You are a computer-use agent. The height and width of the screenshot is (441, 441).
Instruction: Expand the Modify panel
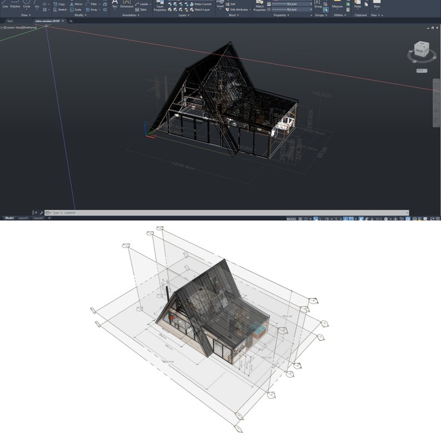81,15
